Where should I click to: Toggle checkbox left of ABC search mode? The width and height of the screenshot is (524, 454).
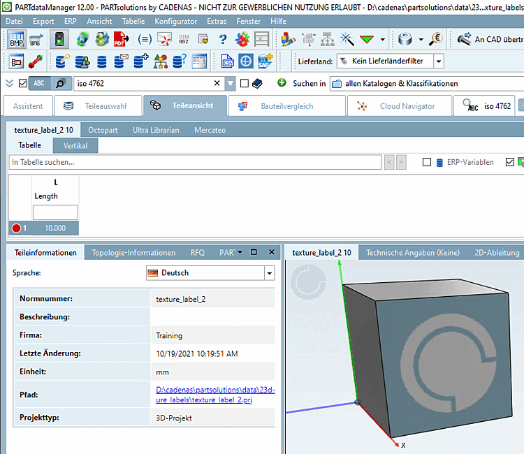pos(23,84)
